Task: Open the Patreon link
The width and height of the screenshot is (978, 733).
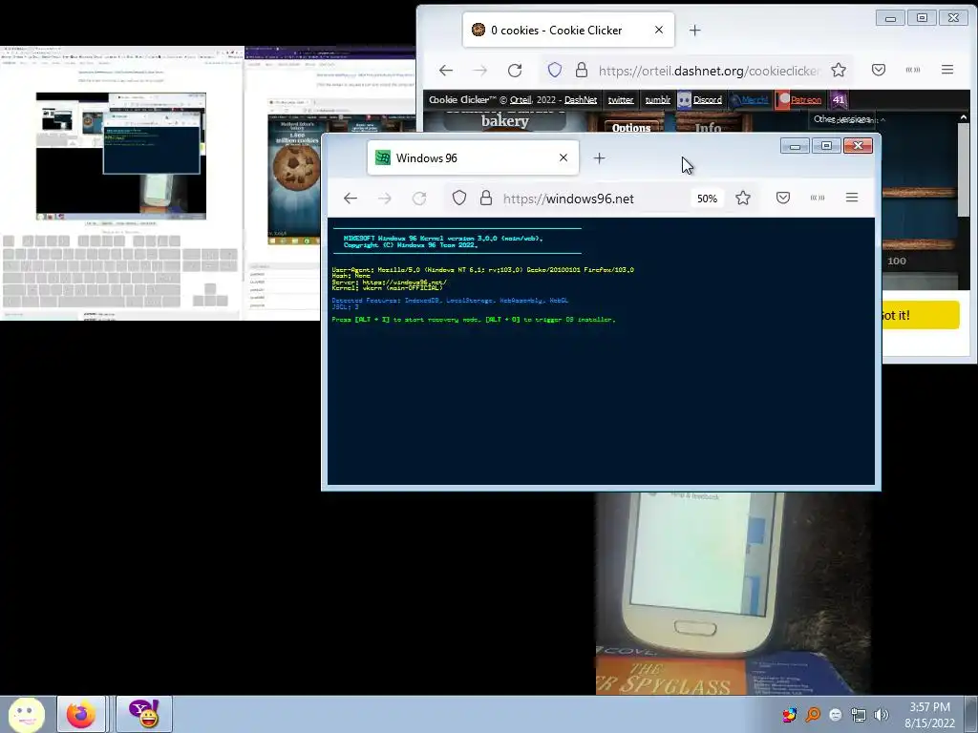Action: click(x=799, y=99)
